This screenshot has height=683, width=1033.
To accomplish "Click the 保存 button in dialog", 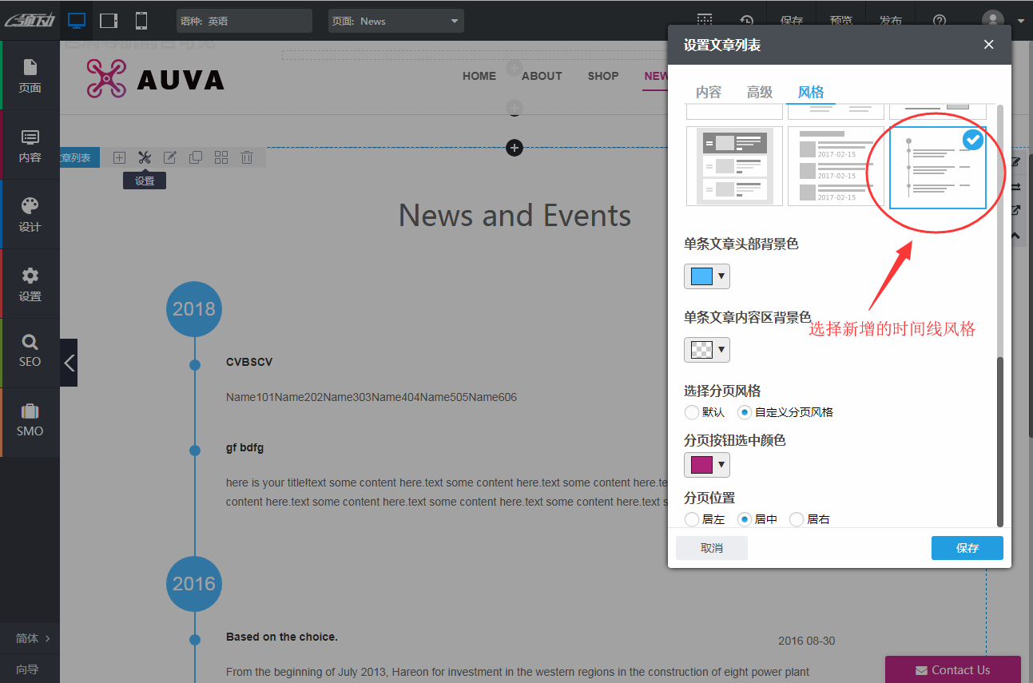I will [x=967, y=548].
